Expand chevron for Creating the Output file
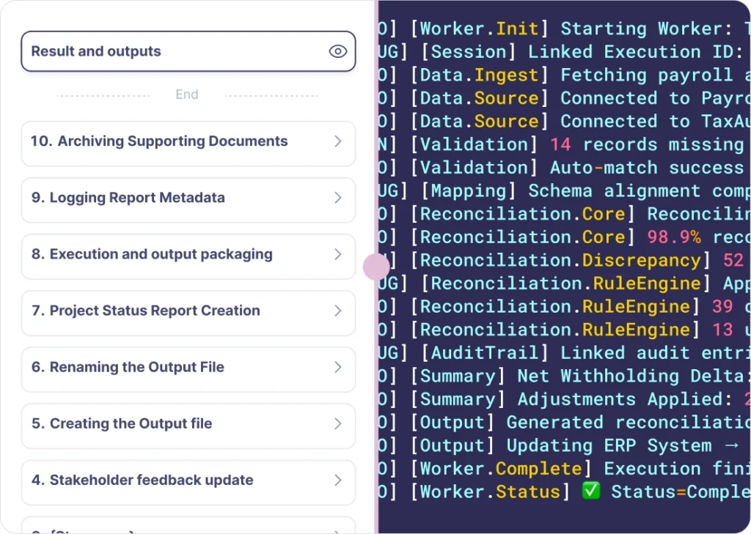This screenshot has height=534, width=751. (338, 423)
